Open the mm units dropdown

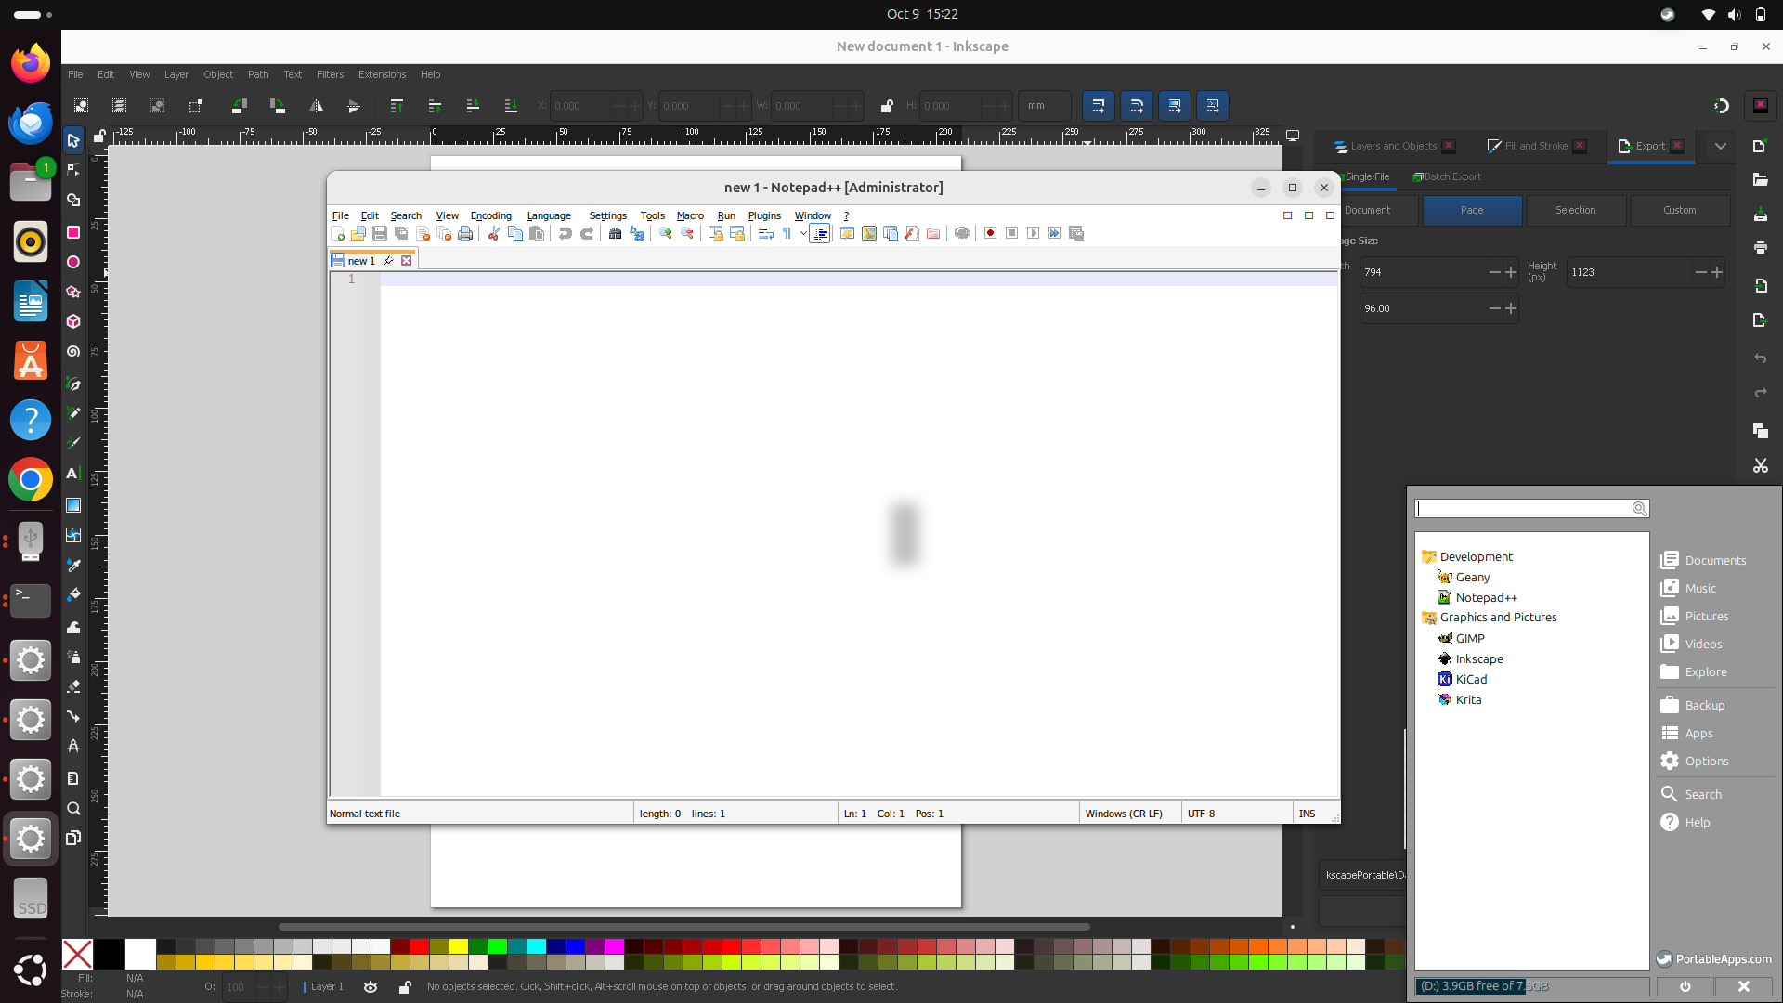click(x=1044, y=106)
